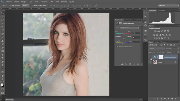The height and width of the screenshot is (101, 180).
Task: Click the clip to layer icon in Propiedades
Action: (x=122, y=64)
